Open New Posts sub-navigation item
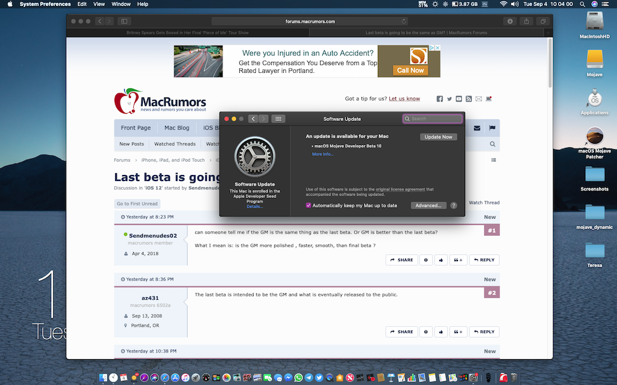 click(131, 144)
